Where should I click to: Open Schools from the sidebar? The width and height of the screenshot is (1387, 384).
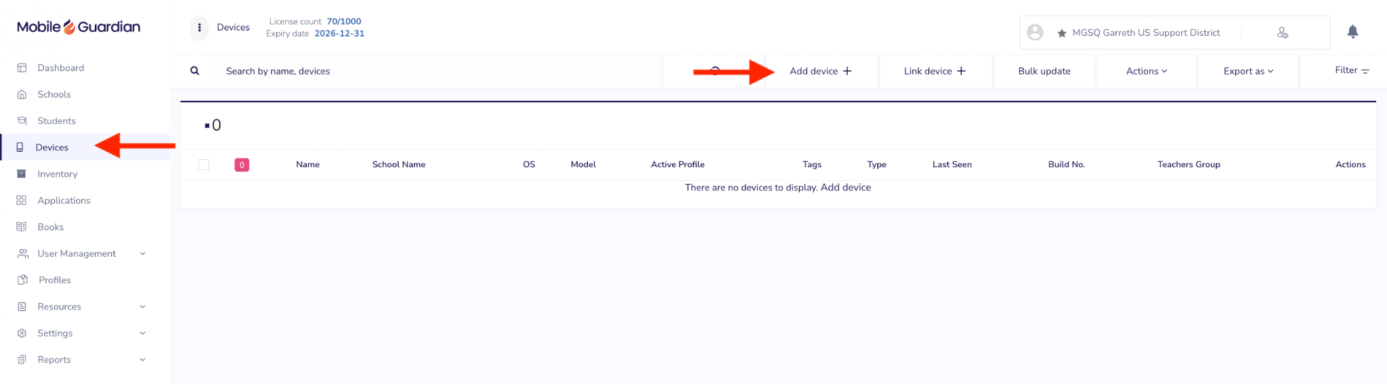(x=54, y=94)
